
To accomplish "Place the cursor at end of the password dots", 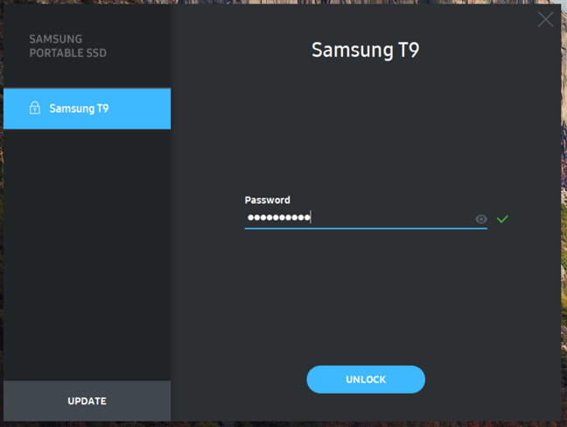I will pyautogui.click(x=311, y=217).
